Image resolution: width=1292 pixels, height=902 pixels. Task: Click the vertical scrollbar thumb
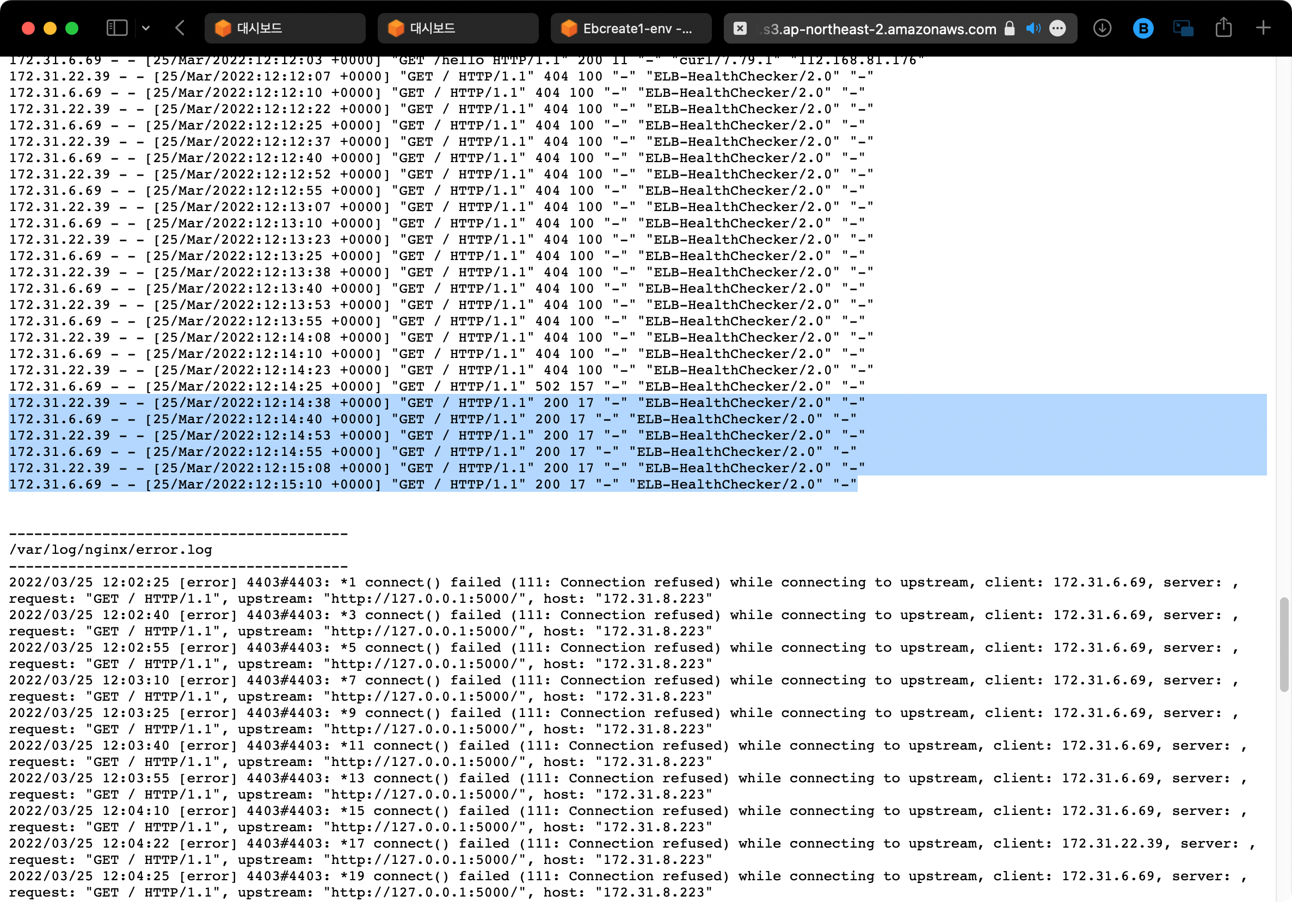(1283, 645)
